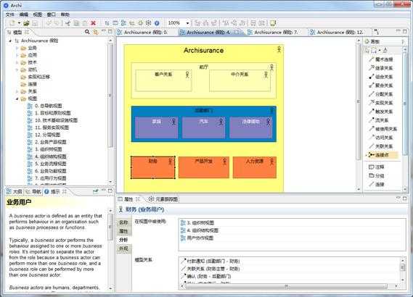Viewport: 413px width, 297px height.
Task: Select the 连接 folder in the tree
Action: pos(29,84)
